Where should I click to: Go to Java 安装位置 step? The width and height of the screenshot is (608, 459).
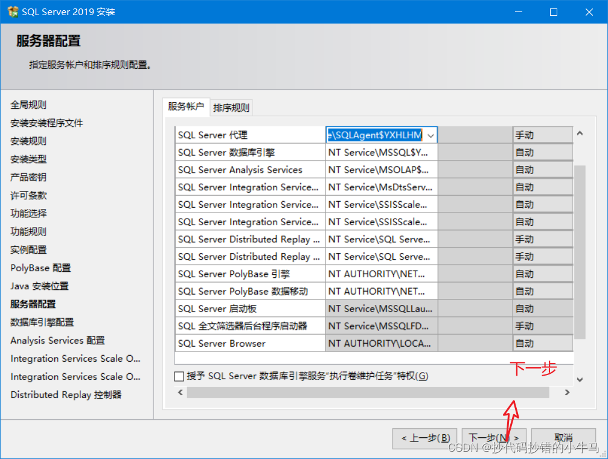coord(40,286)
